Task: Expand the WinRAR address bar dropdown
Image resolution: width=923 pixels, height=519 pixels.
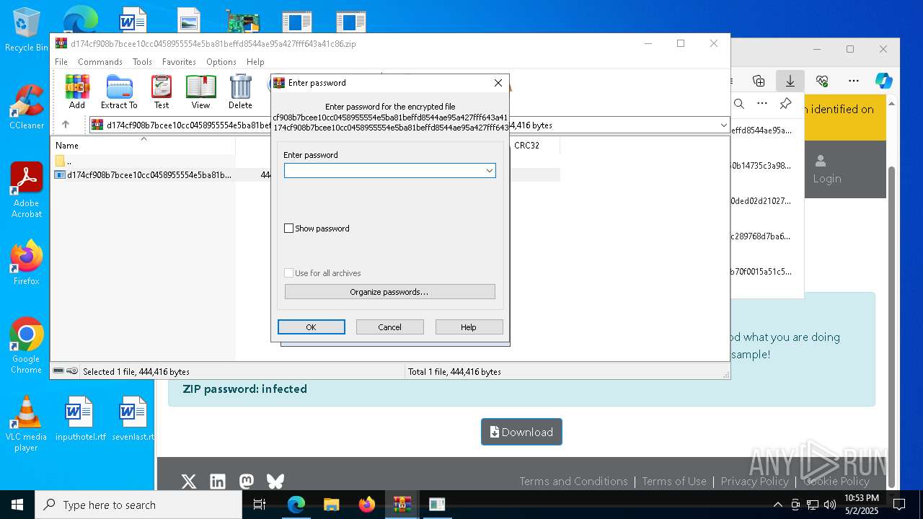Action: 723,125
